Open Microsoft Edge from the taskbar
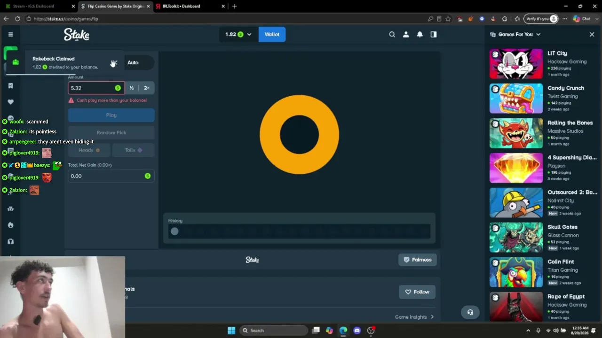Viewport: 602px width, 338px height. point(343,330)
